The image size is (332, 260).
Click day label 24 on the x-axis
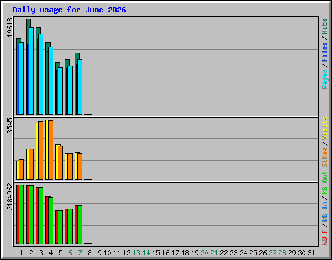pos(243,253)
